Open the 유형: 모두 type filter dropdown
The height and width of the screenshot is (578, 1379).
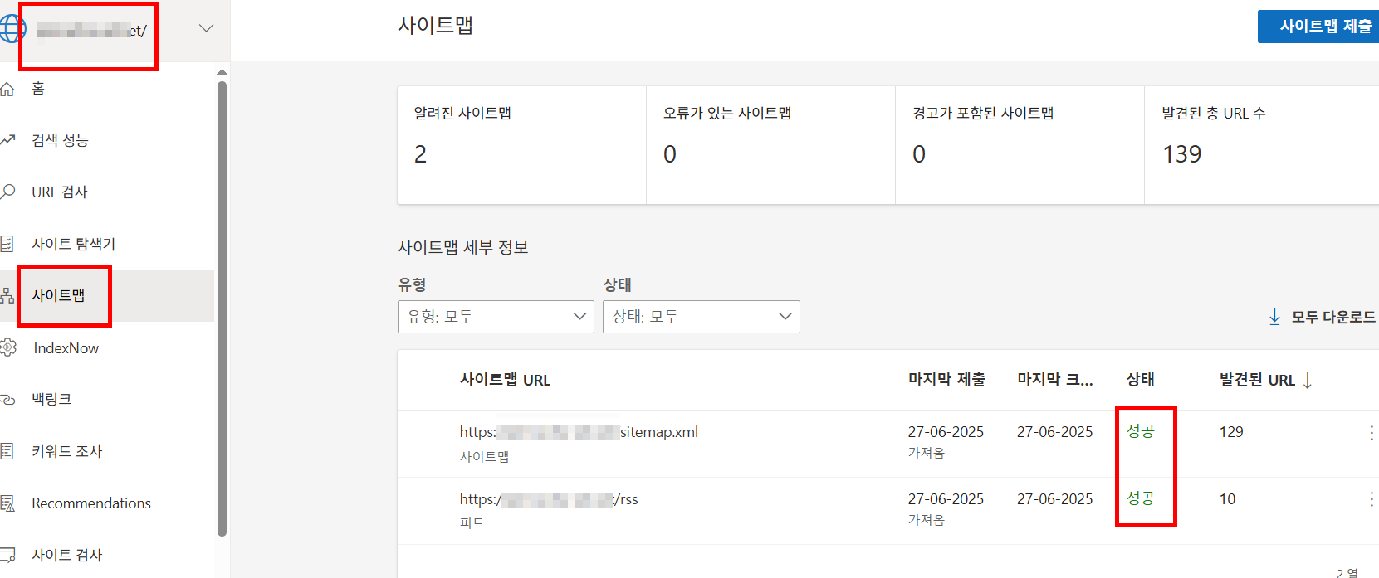click(x=495, y=316)
